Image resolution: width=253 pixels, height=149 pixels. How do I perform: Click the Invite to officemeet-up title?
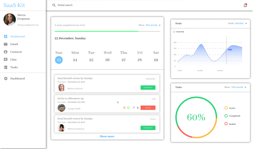(x=71, y=98)
